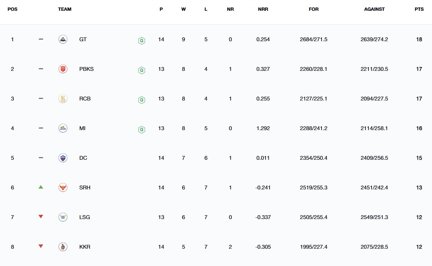Click the qualified Q badge for PBKS
Image resolution: width=432 pixels, height=266 pixels.
click(142, 70)
